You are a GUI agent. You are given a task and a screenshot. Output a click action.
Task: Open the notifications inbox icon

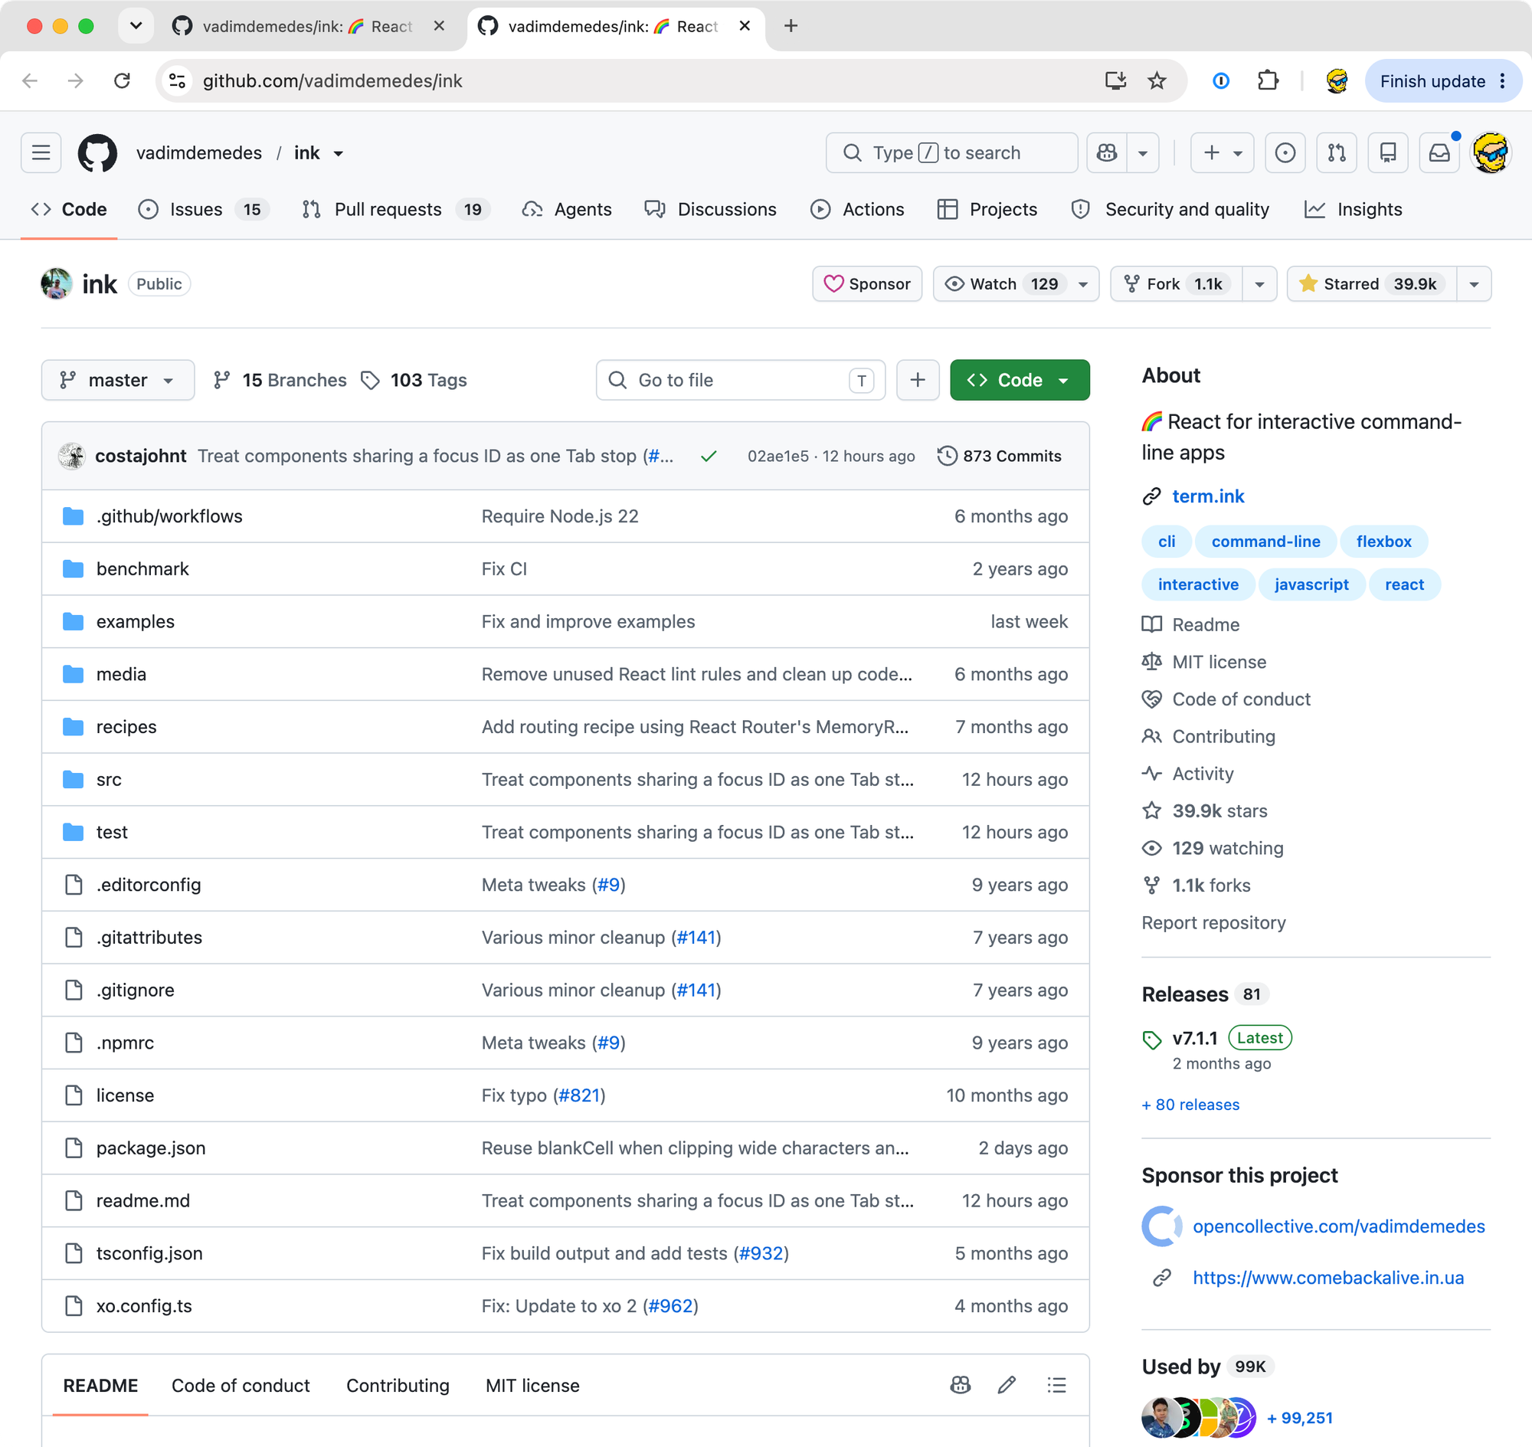click(x=1439, y=152)
